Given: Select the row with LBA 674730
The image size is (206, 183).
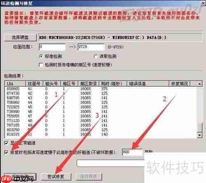Looking at the screenshot, I should pyautogui.click(x=101, y=93).
